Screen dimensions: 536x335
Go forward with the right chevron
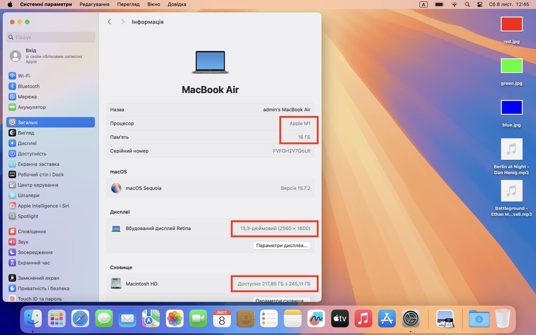click(122, 22)
